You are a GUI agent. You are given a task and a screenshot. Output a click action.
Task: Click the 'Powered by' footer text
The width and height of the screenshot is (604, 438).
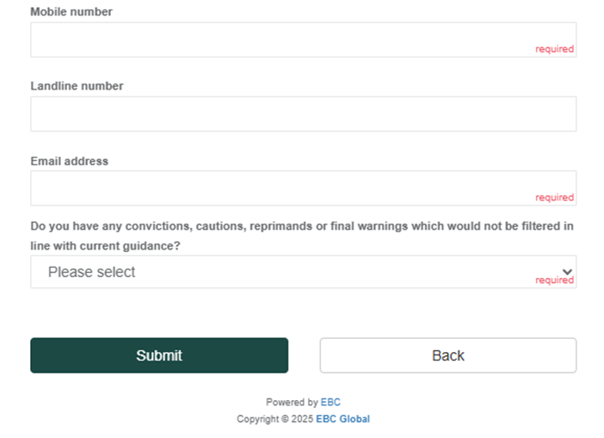tap(292, 402)
